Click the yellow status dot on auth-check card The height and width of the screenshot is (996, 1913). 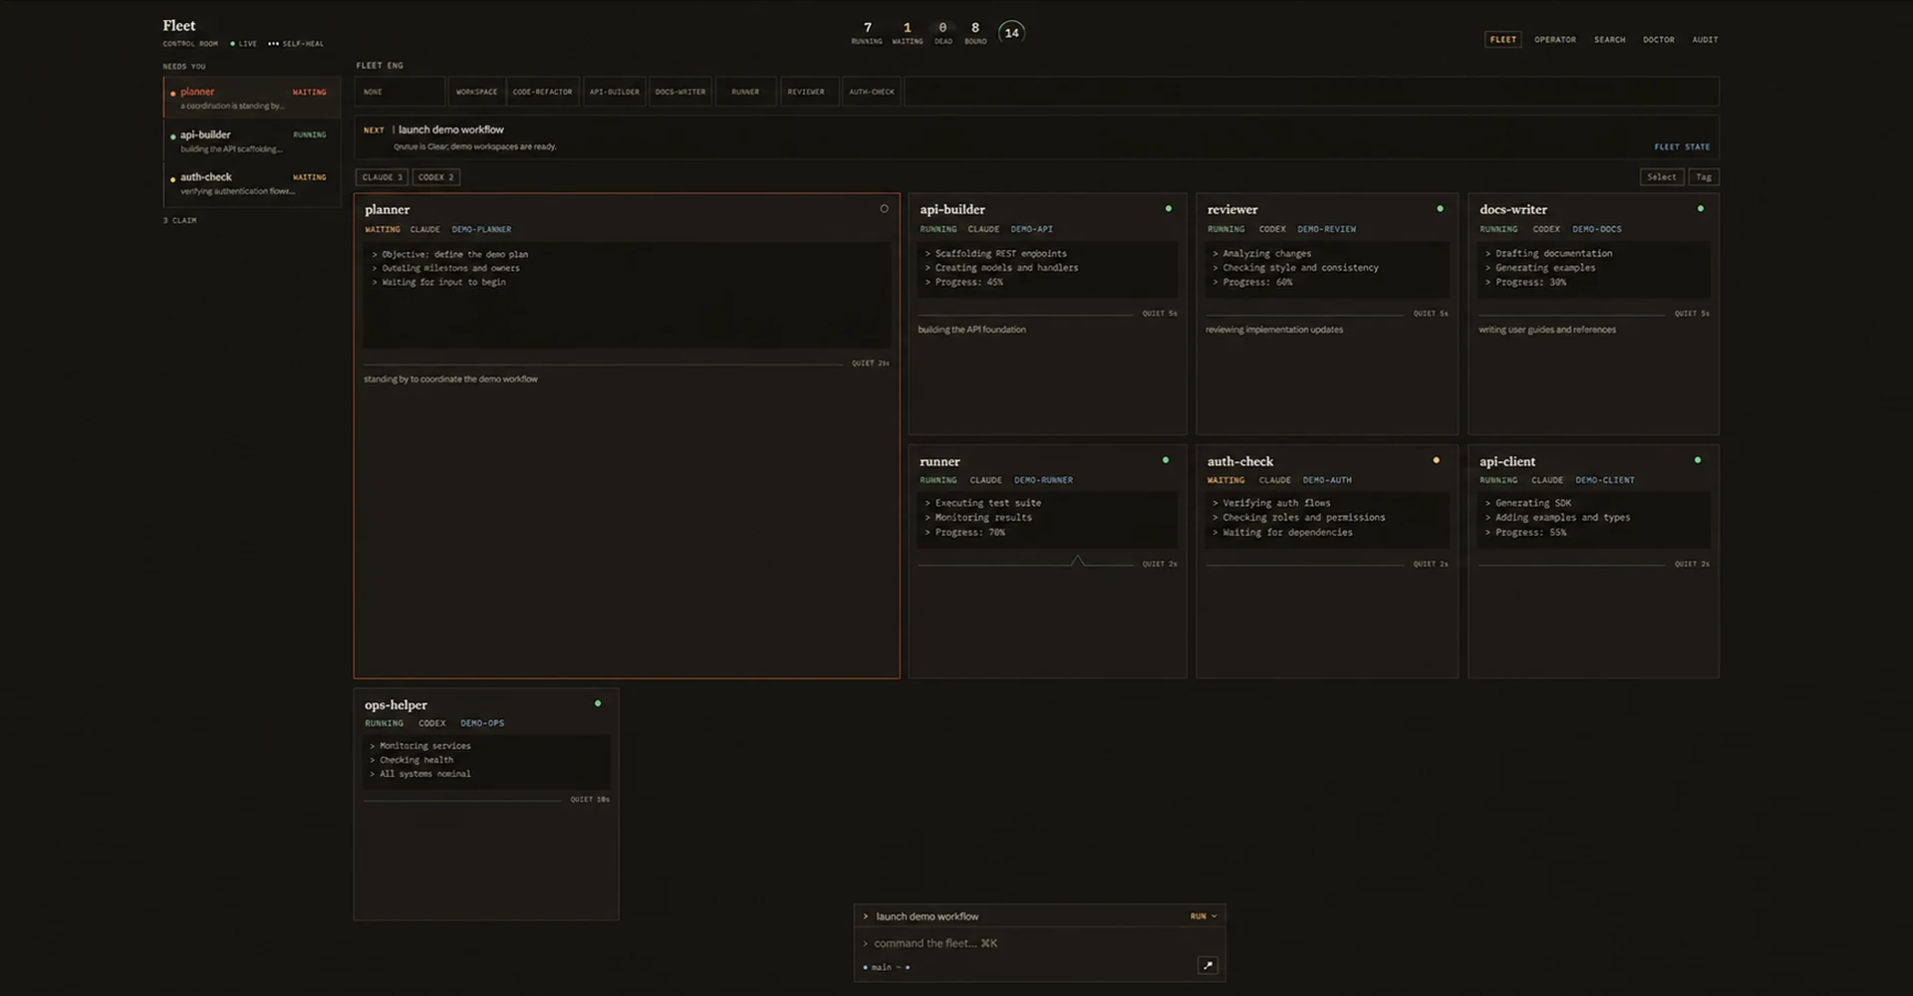coord(1436,460)
